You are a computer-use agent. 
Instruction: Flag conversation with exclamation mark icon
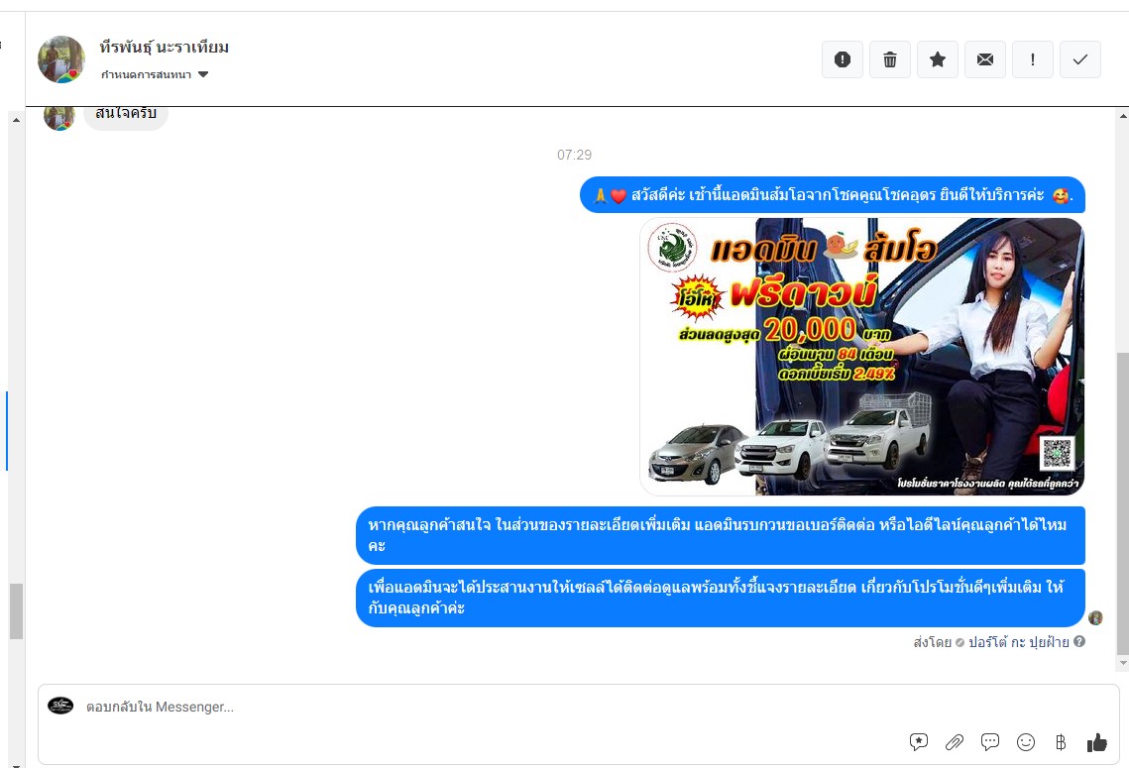(1033, 59)
